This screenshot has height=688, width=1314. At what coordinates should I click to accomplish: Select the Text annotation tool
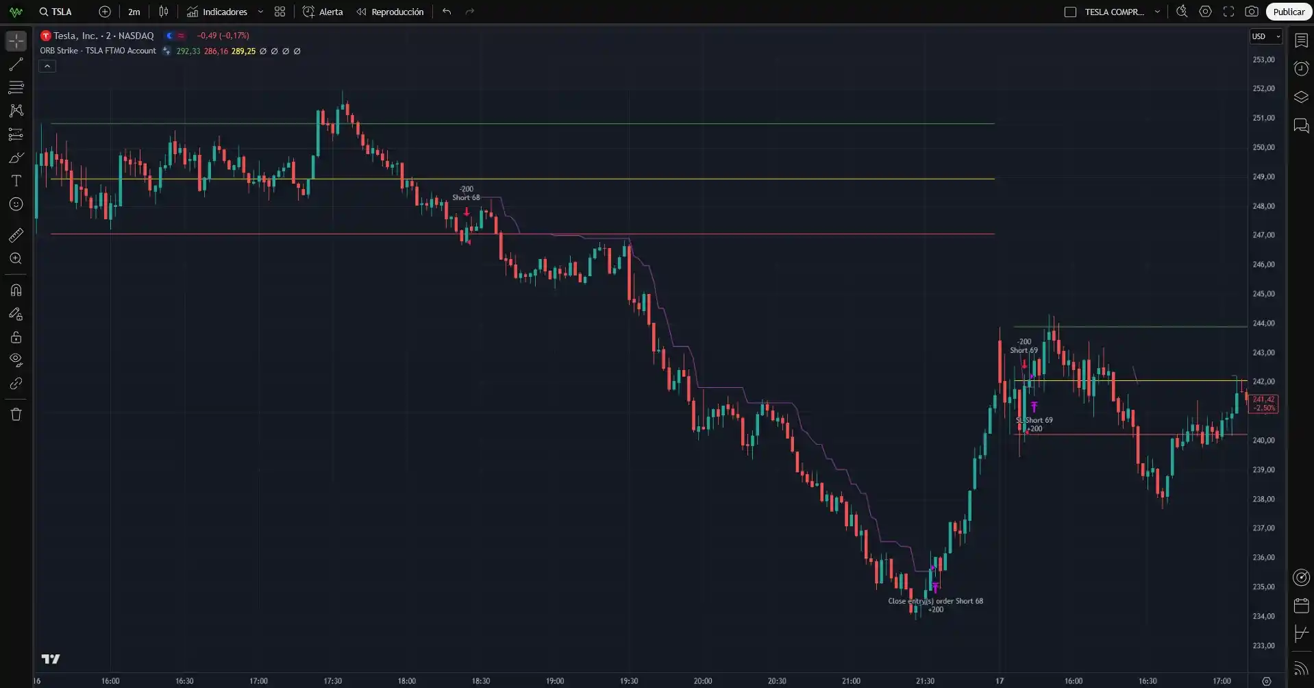coord(15,180)
